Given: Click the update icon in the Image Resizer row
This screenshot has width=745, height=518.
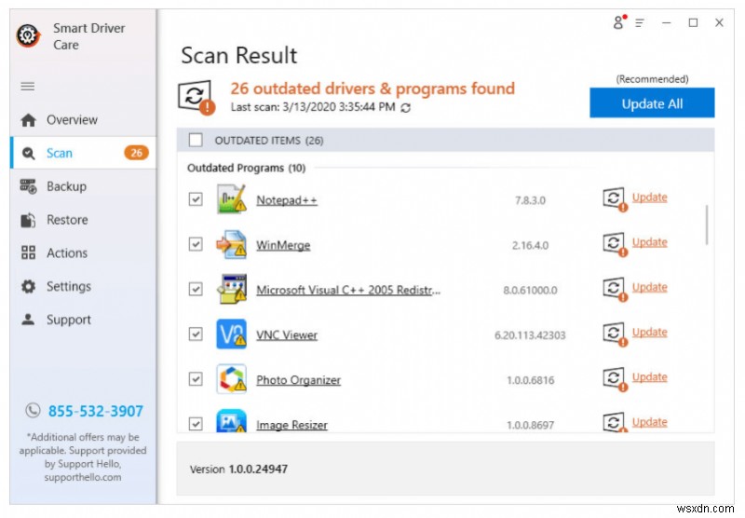Looking at the screenshot, I should click(x=616, y=422).
